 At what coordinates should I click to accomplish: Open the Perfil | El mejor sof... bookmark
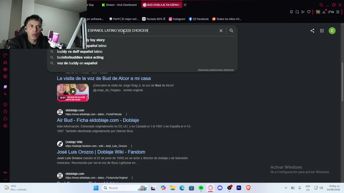124,19
